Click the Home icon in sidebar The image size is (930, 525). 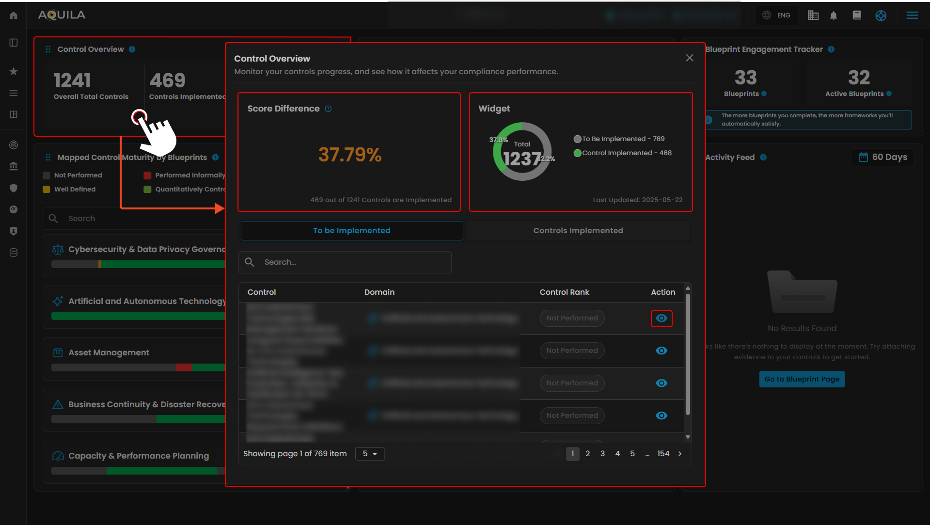(14, 16)
